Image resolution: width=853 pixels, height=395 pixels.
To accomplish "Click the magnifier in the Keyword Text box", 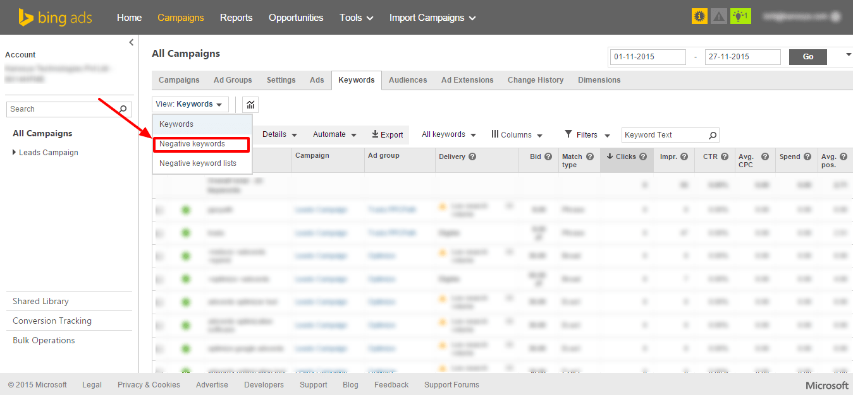I will click(x=713, y=134).
